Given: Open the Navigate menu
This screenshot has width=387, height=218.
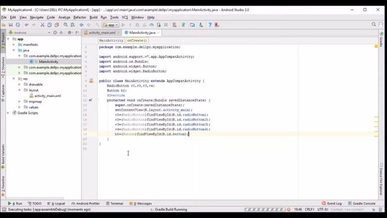Looking at the screenshot, I should coord(36,18).
